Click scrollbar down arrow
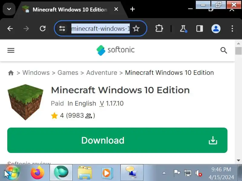The image size is (242, 181). [x=238, y=160]
